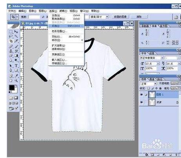Hide the 背景 layer
This screenshot has height=158, width=181.
(141, 102)
